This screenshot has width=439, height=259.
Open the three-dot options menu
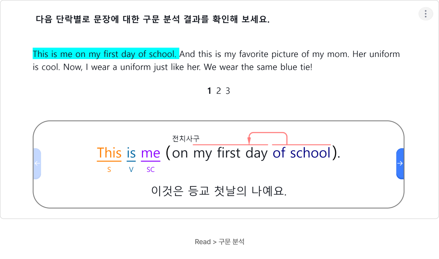click(x=426, y=14)
